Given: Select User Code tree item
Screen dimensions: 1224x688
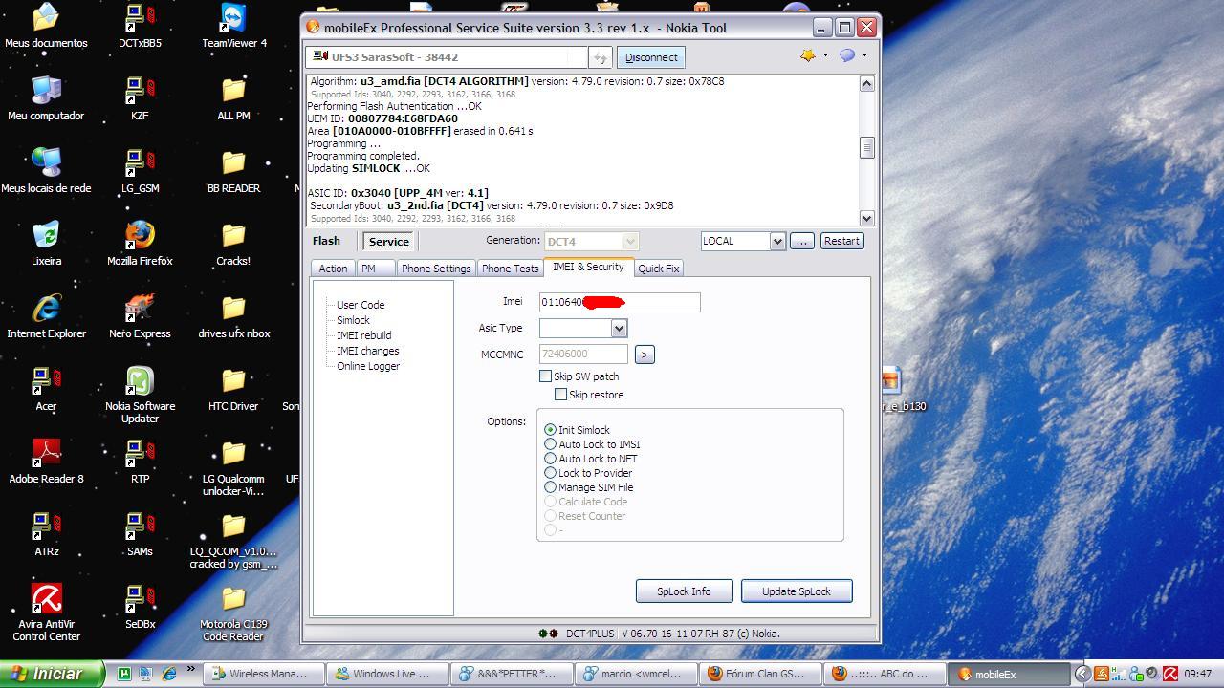Looking at the screenshot, I should (361, 305).
